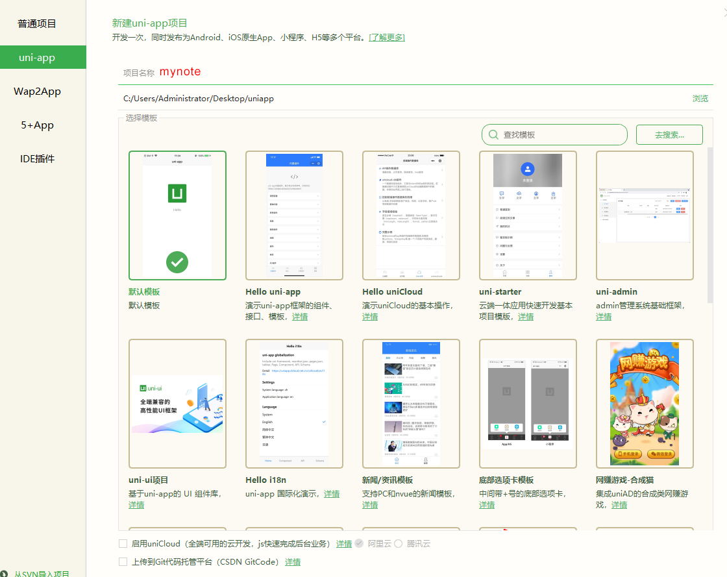The image size is (727, 577).
Task: Choose the 阿里云 radio option
Action: (360, 544)
